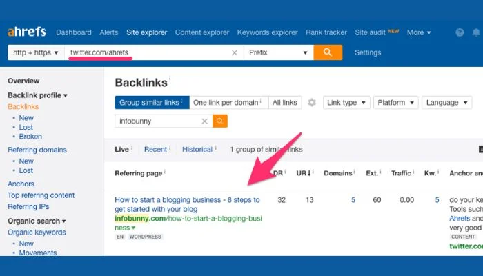Expand the More menu

pos(419,32)
